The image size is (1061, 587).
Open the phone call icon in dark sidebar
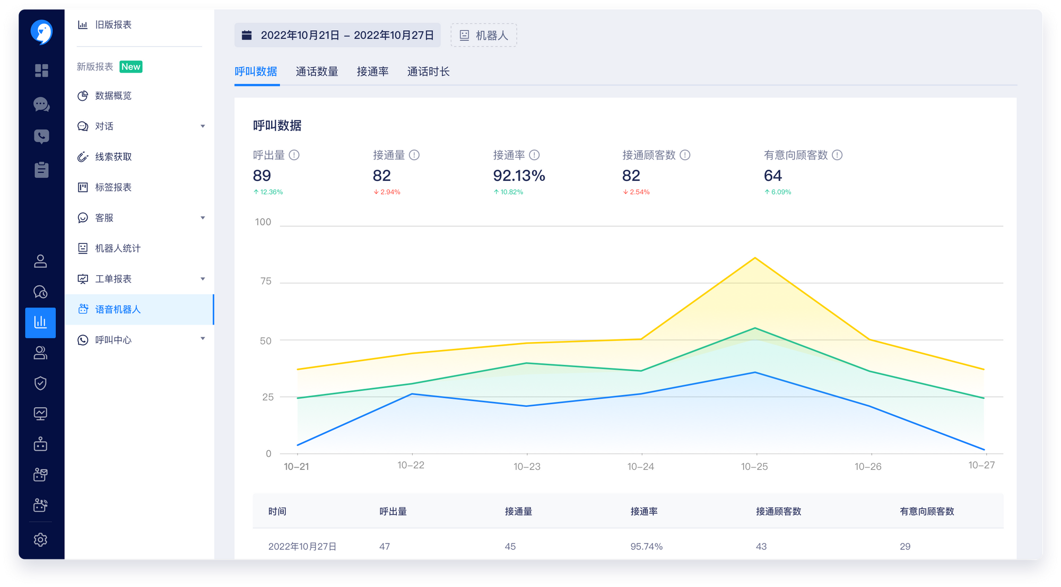pos(41,136)
